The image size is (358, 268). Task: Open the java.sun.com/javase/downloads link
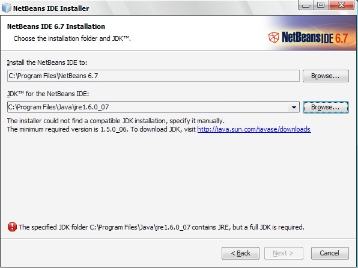point(254,129)
